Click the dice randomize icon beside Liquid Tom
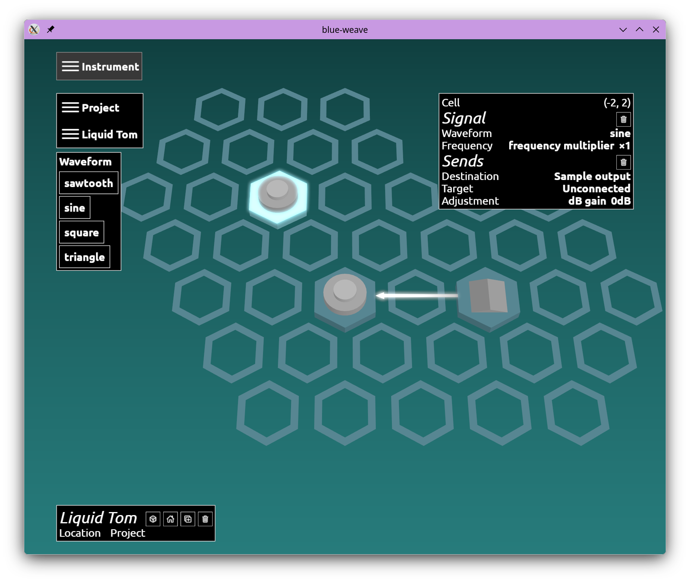This screenshot has width=690, height=583. coord(153,519)
